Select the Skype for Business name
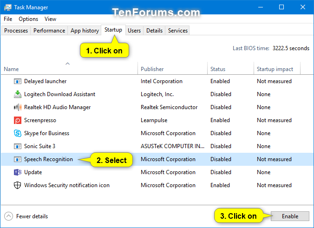The width and height of the screenshot is (314, 228). pos(46,133)
